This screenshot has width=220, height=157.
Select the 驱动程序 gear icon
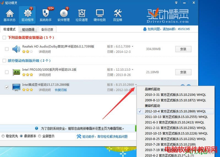coord(28,15)
